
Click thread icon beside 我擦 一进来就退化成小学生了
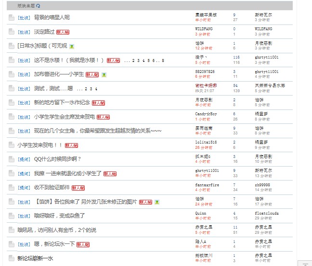tap(12, 173)
